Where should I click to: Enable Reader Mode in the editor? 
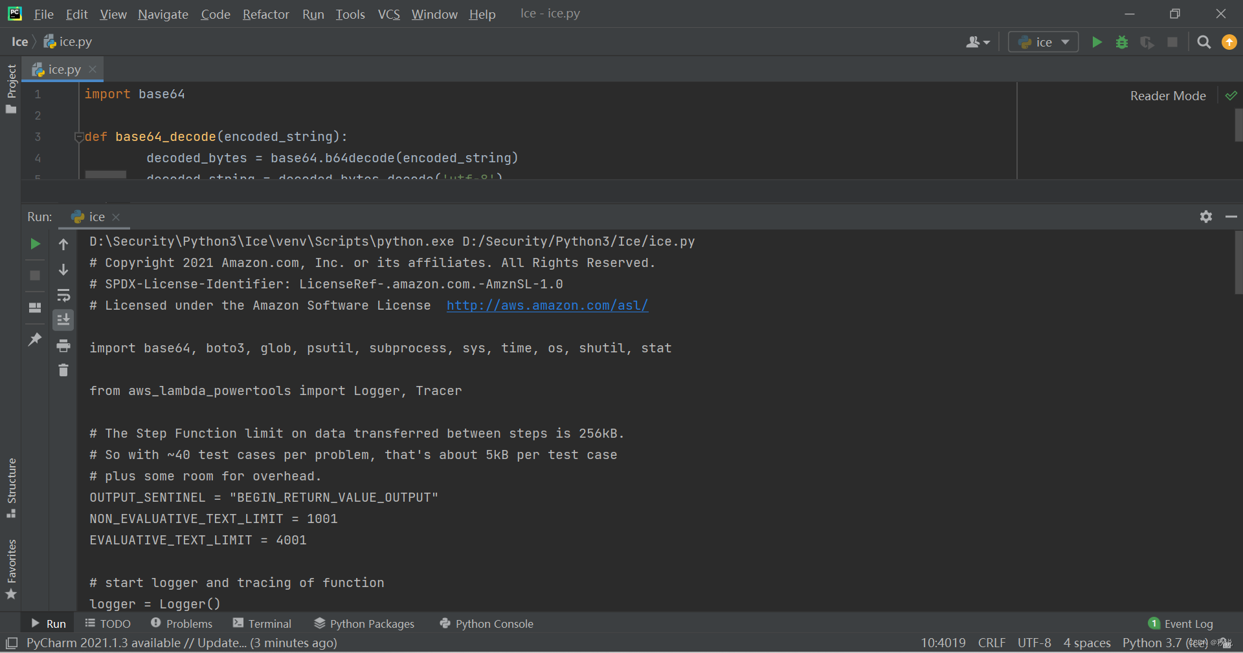pos(1168,96)
